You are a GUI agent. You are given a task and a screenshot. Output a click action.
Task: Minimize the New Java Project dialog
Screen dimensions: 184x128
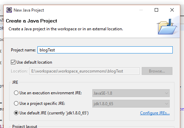pos(141,10)
